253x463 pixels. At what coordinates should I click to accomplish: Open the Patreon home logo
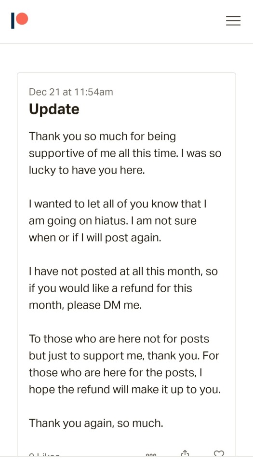19,20
